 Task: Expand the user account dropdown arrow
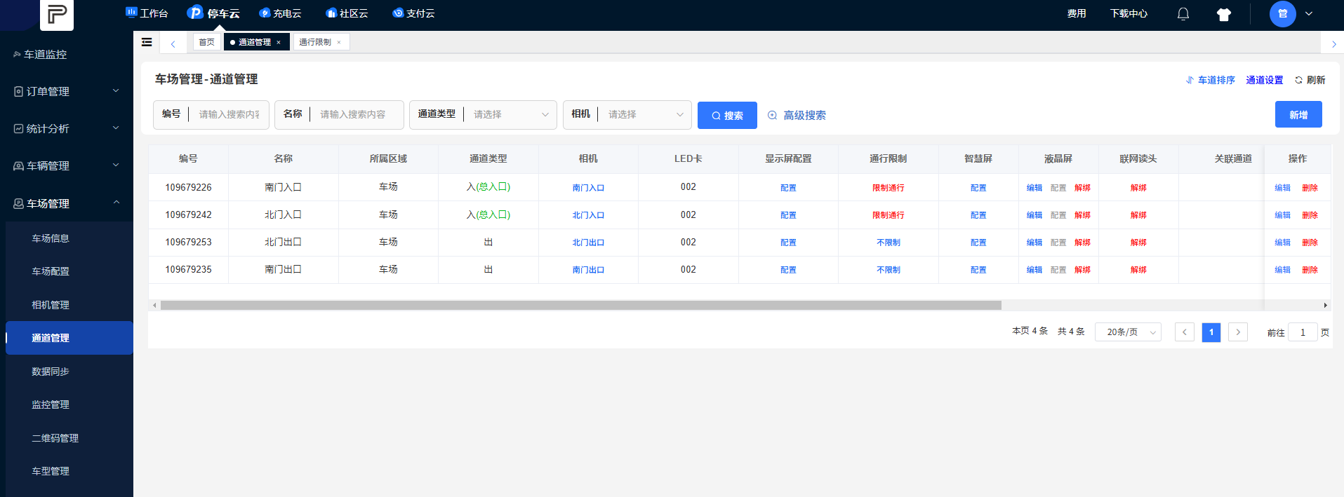(x=1309, y=13)
